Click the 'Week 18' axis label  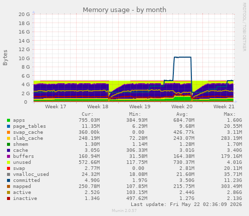pyautogui.click(x=98, y=107)
